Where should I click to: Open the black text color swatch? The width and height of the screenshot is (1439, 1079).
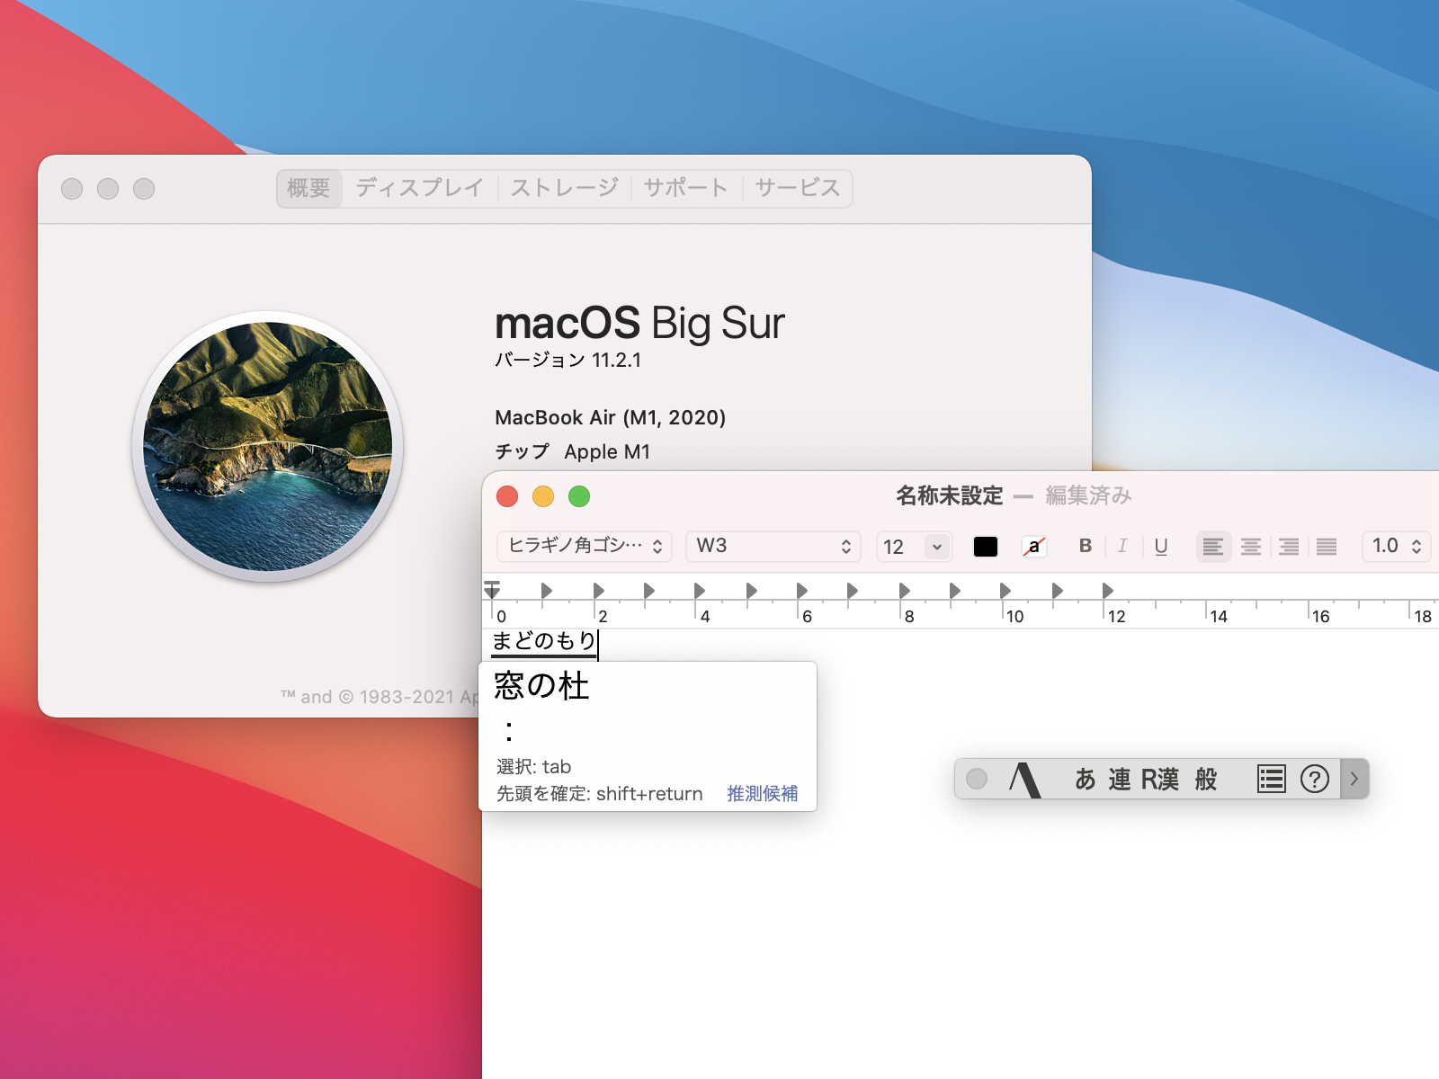pyautogui.click(x=986, y=547)
